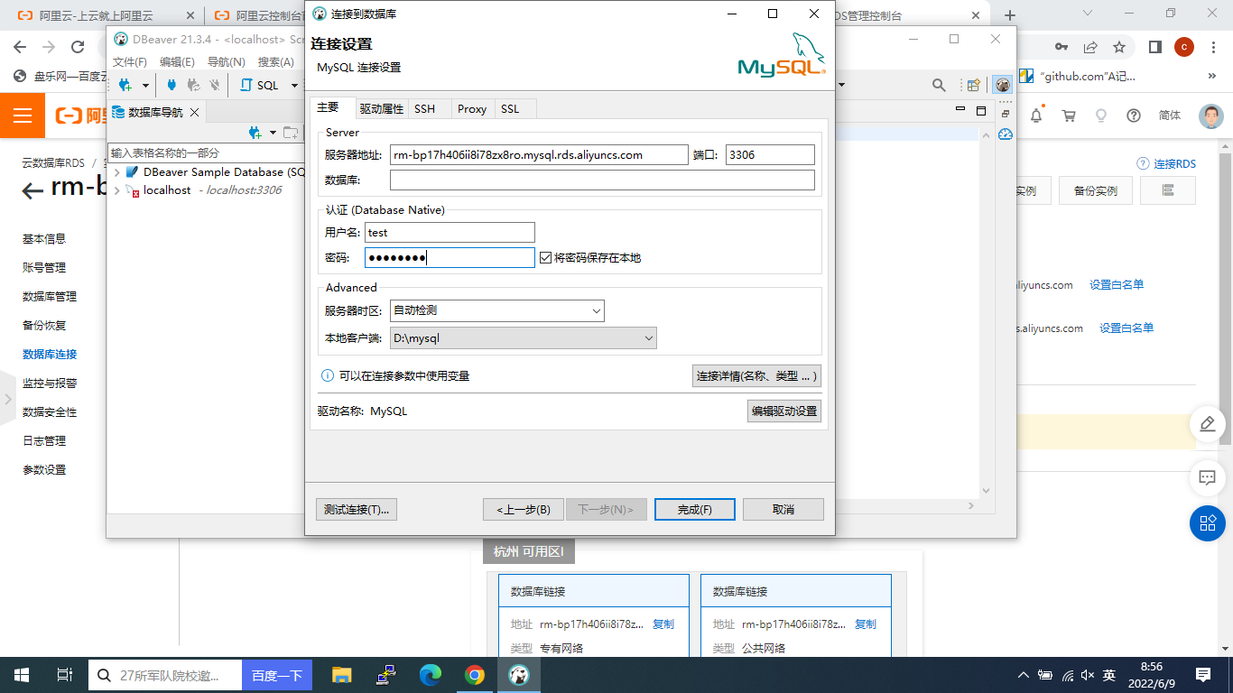This screenshot has height=693, width=1233.
Task: Click the password input field
Action: tap(449, 257)
